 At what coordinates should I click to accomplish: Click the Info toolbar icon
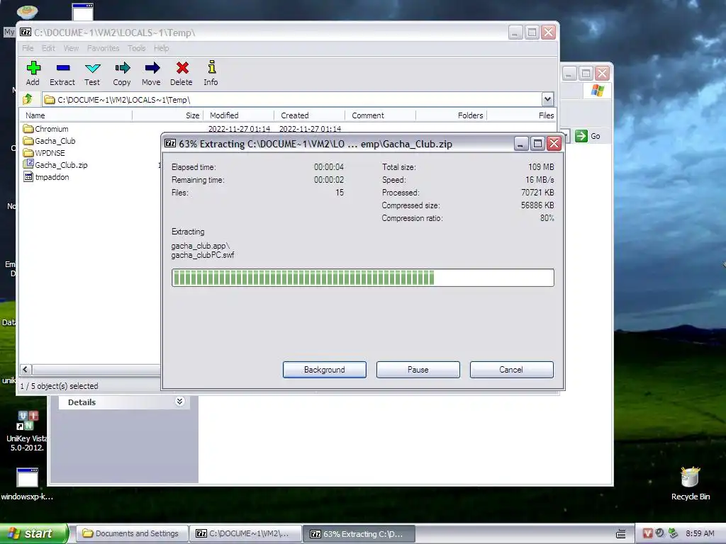(211, 73)
